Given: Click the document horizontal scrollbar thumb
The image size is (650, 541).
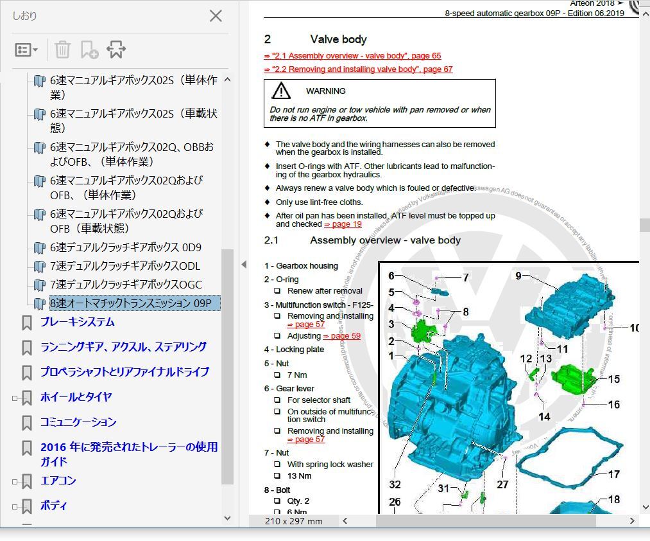Looking at the screenshot, I should point(486,520).
